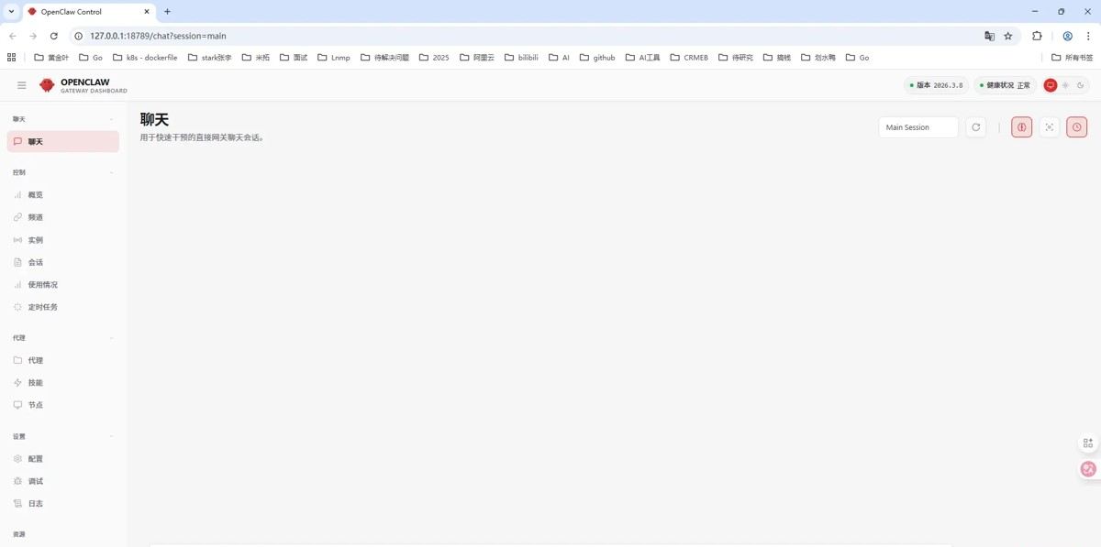This screenshot has width=1101, height=547.
Task: Collapse the 代理 section header
Action: (63, 338)
